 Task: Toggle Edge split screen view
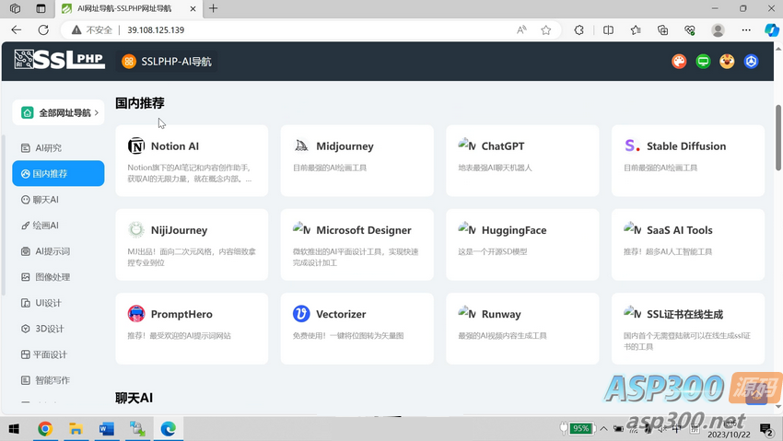tap(608, 29)
